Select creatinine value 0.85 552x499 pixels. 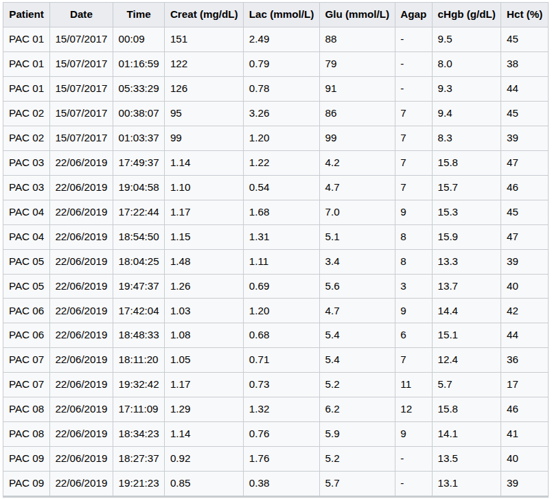(204, 483)
